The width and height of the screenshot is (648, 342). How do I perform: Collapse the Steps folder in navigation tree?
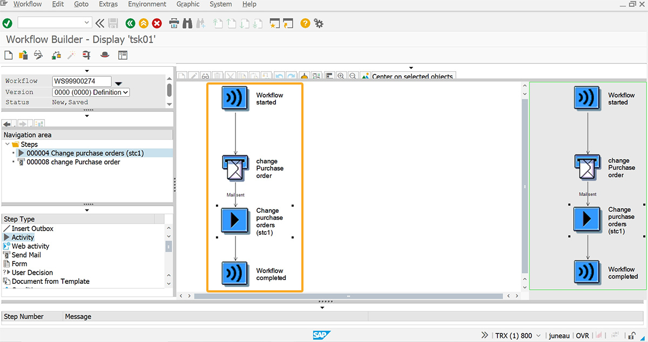tap(7, 144)
